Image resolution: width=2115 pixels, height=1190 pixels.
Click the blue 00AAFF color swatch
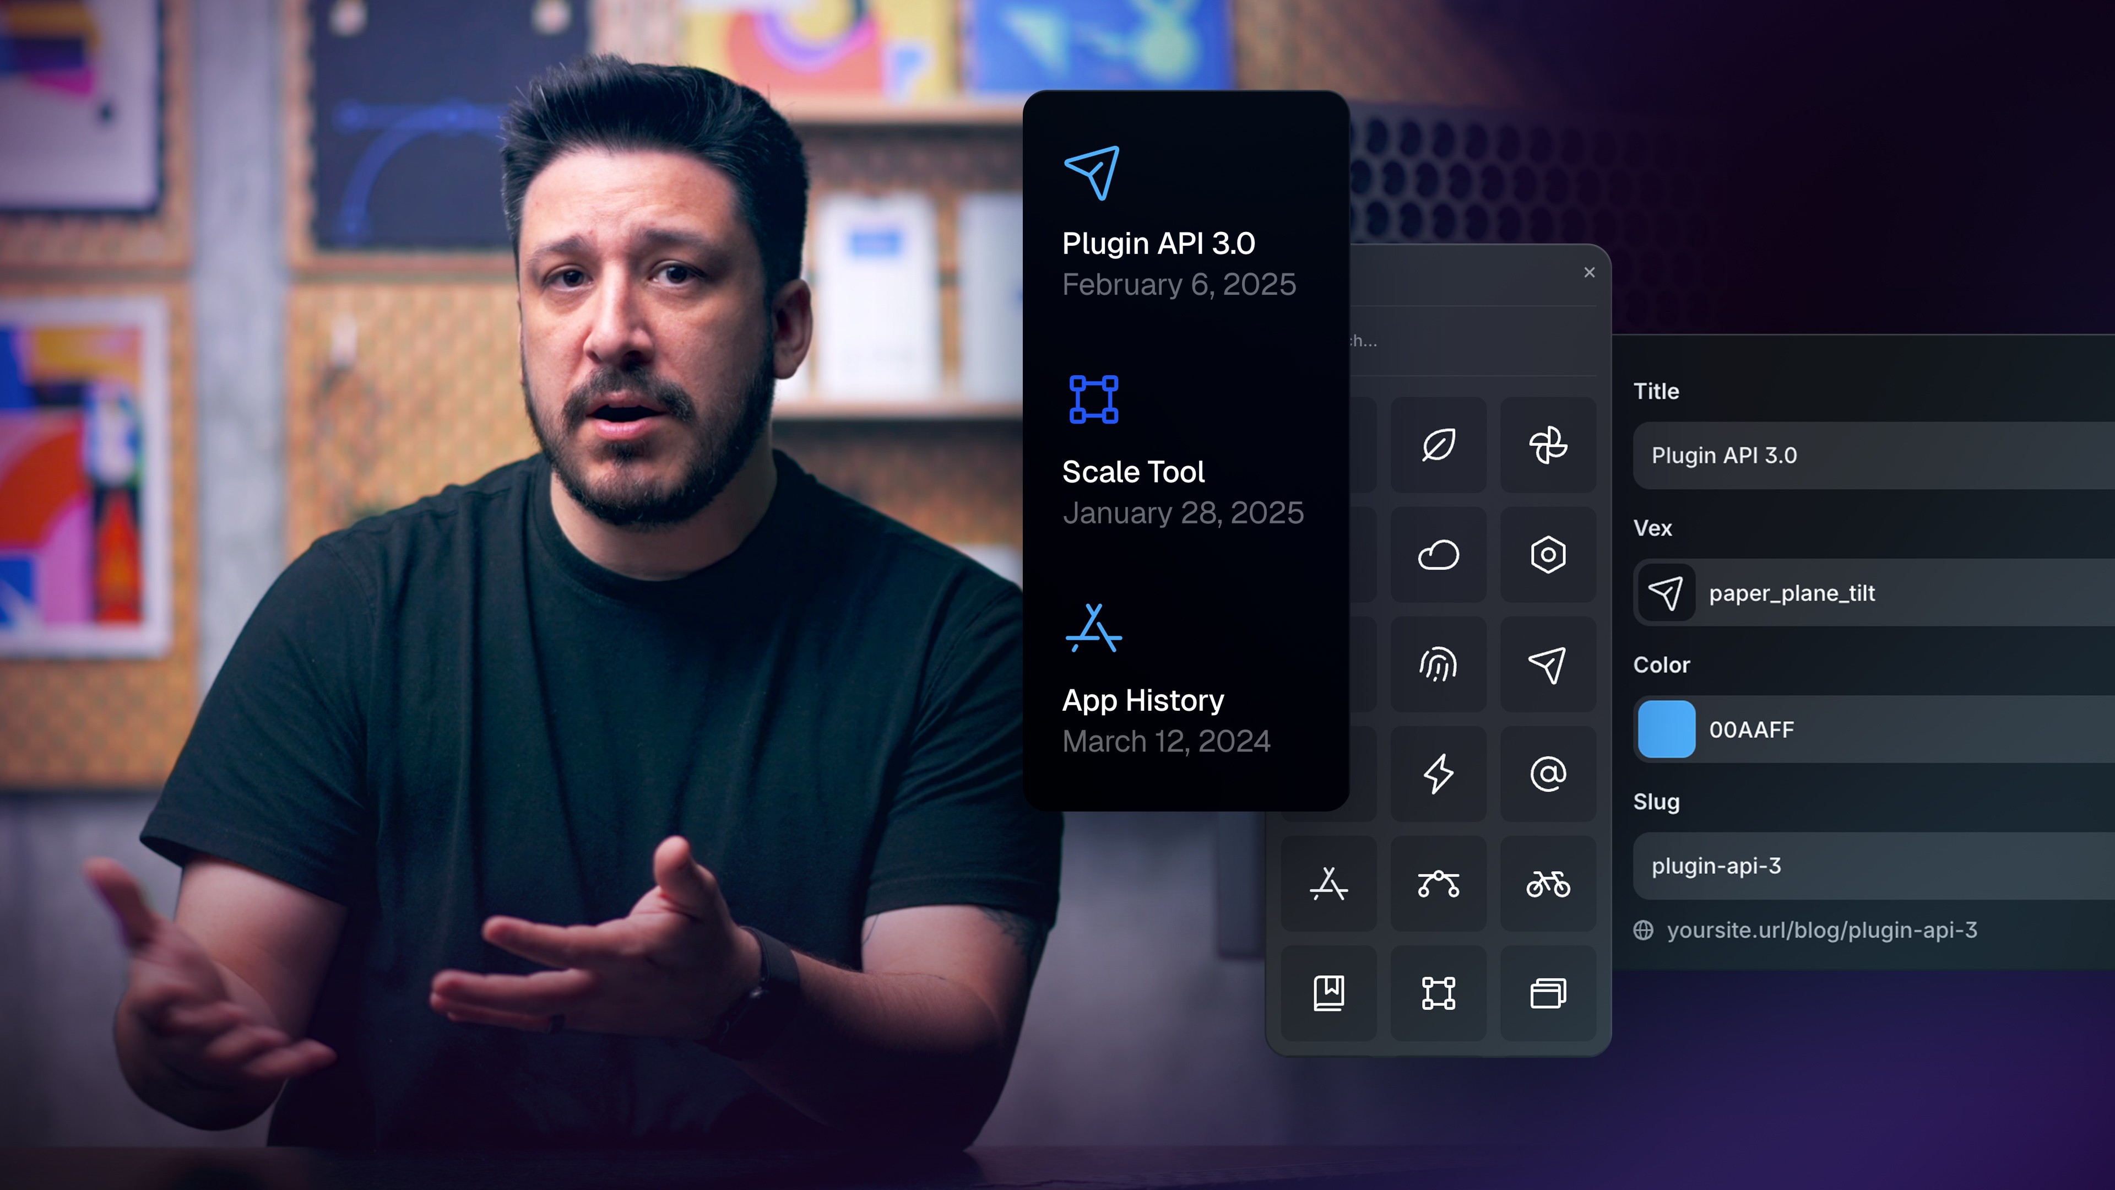(1666, 729)
